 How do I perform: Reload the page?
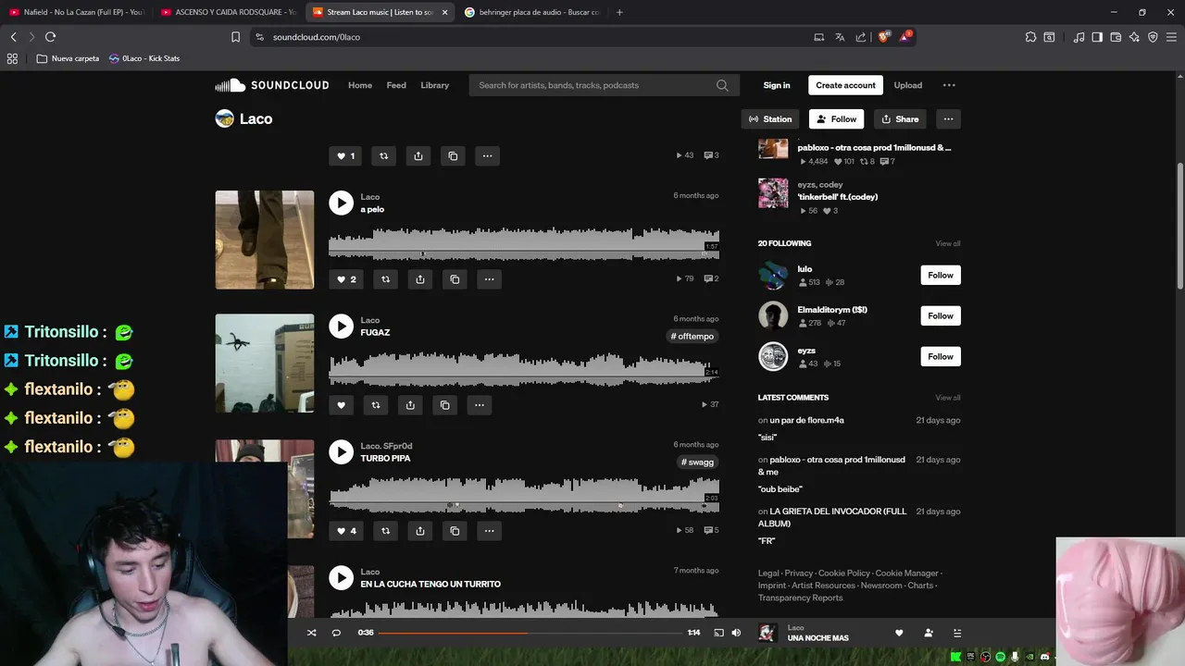(50, 37)
